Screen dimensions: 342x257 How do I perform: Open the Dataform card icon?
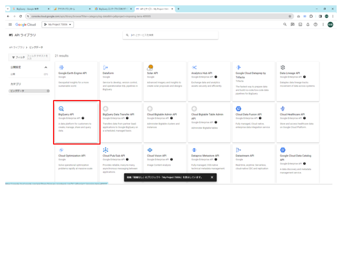pos(105,67)
